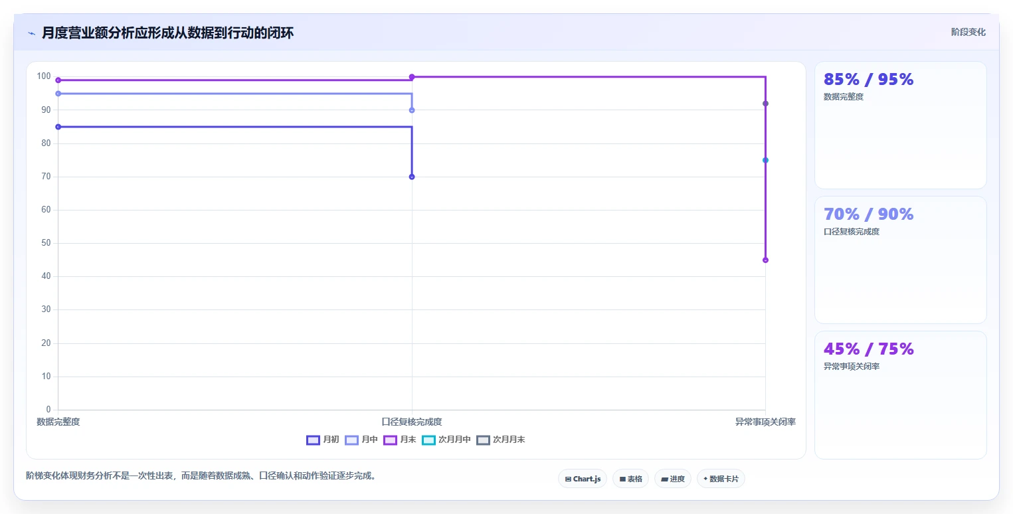
Task: Click the Chart.js tag button
Action: point(583,479)
